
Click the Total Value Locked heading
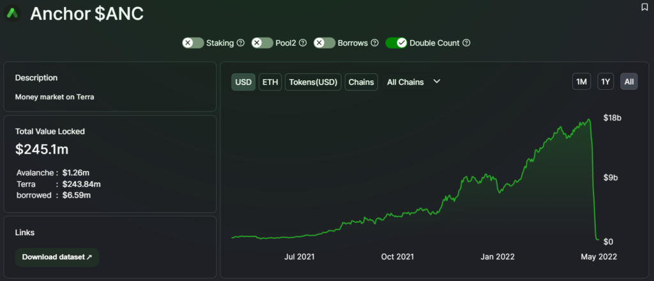coord(50,131)
